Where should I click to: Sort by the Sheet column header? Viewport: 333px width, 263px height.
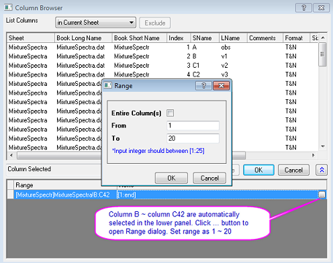coord(31,38)
